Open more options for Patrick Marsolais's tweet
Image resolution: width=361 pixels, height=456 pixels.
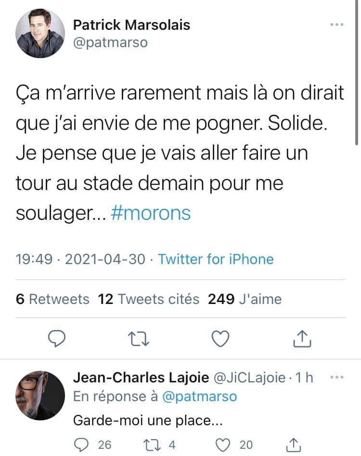tap(337, 25)
